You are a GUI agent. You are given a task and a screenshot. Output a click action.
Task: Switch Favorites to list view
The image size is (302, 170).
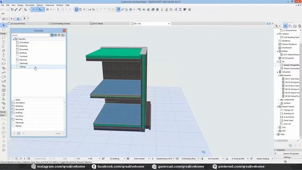[52, 35]
